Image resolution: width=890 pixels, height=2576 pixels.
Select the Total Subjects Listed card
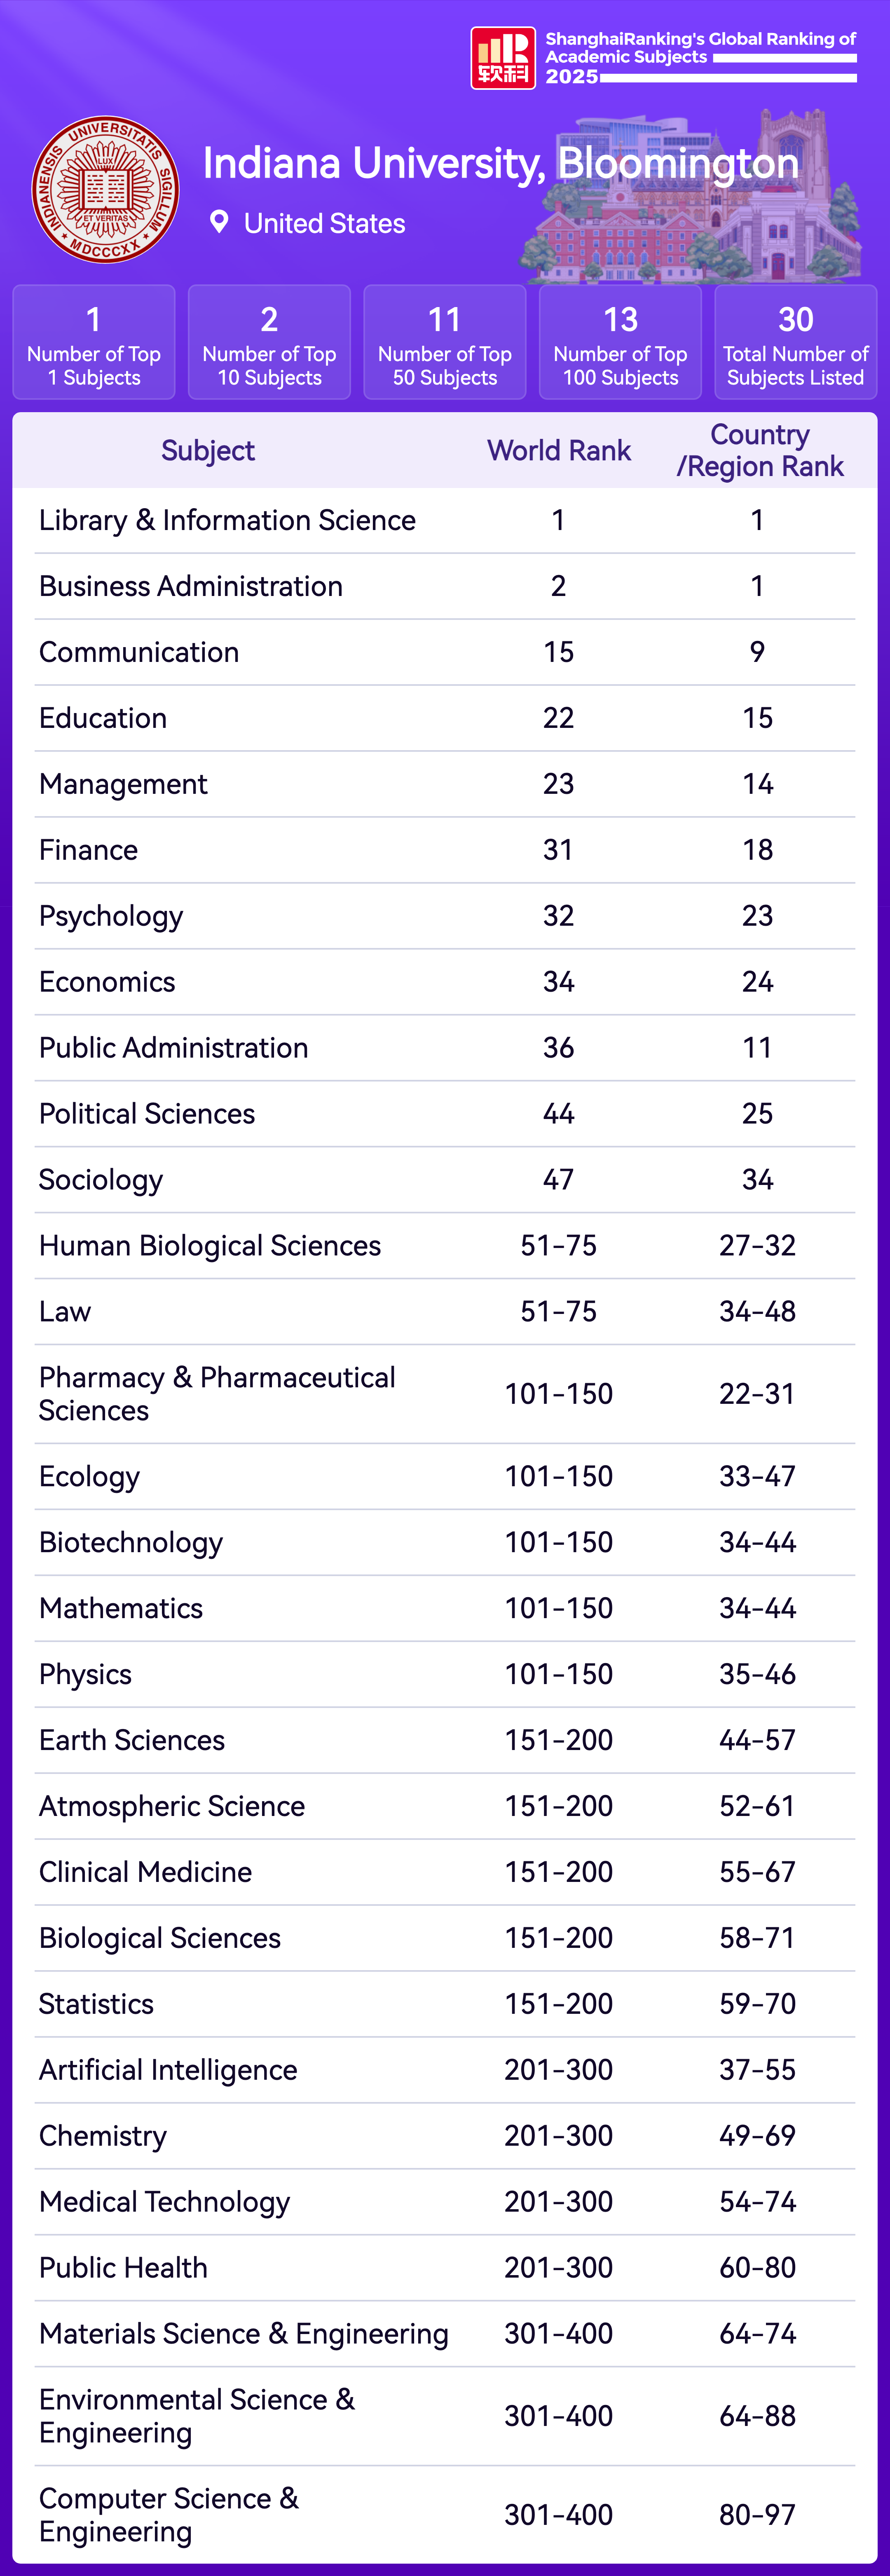(x=796, y=343)
